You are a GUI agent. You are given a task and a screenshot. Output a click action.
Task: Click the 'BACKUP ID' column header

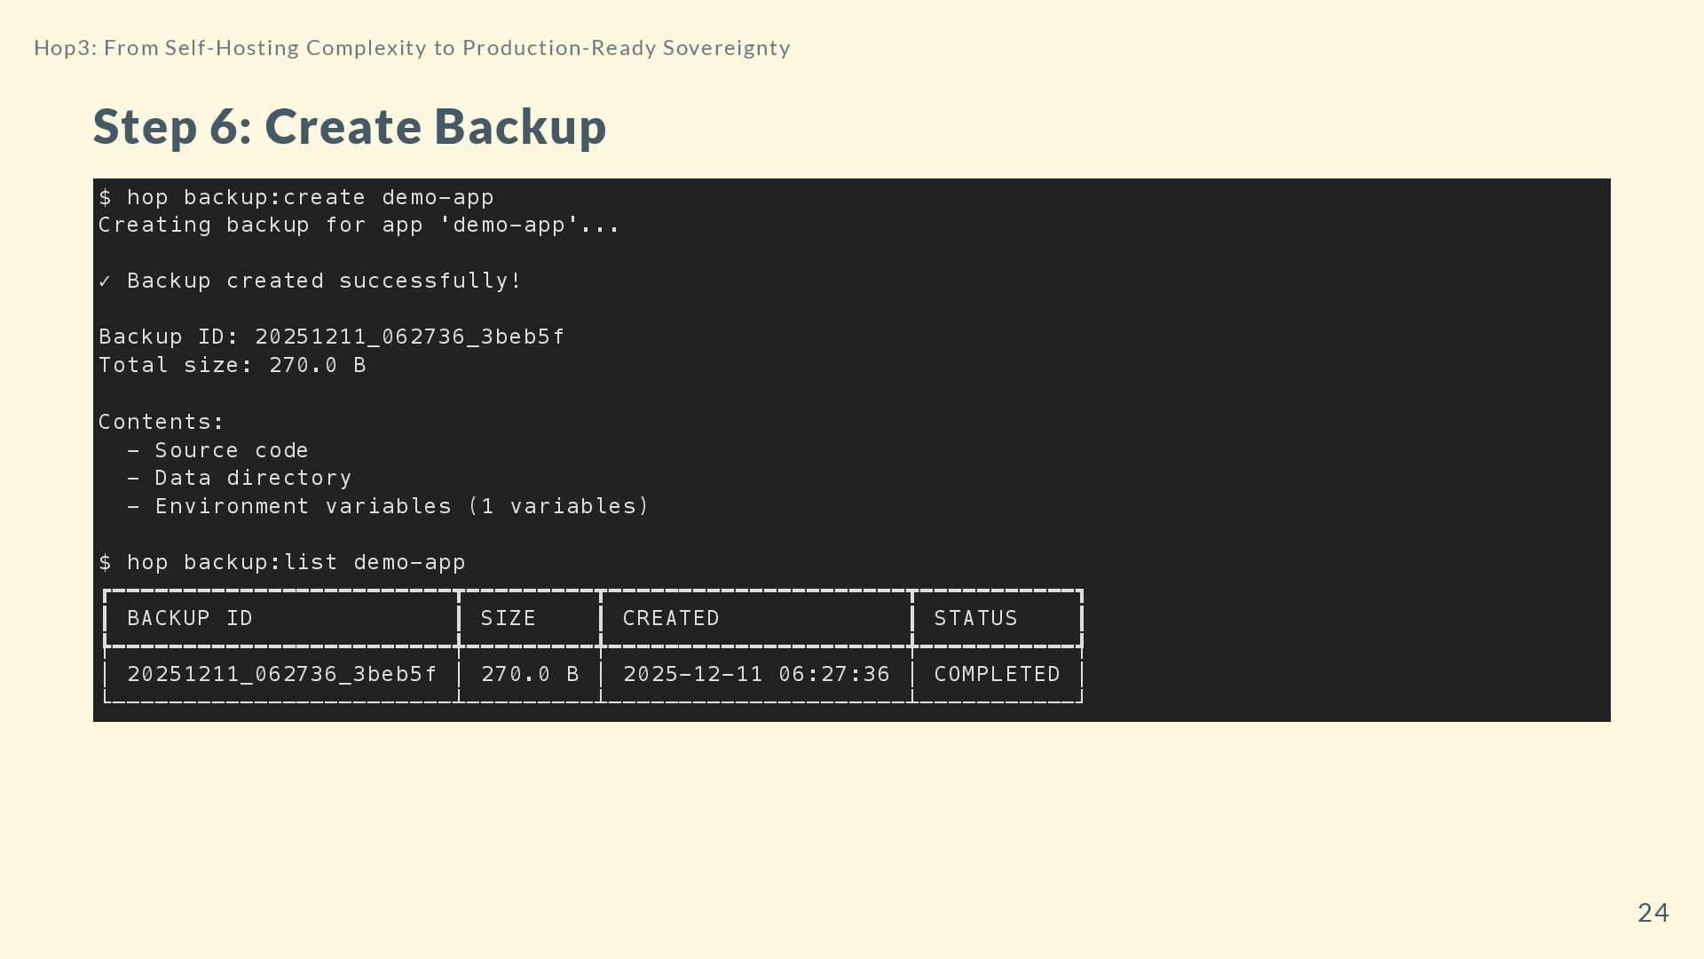(190, 619)
